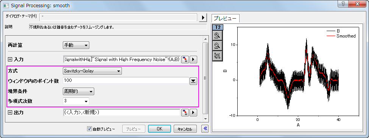Click the T2 preview toolbar button
The height and width of the screenshot is (138, 369).
click(x=218, y=27)
